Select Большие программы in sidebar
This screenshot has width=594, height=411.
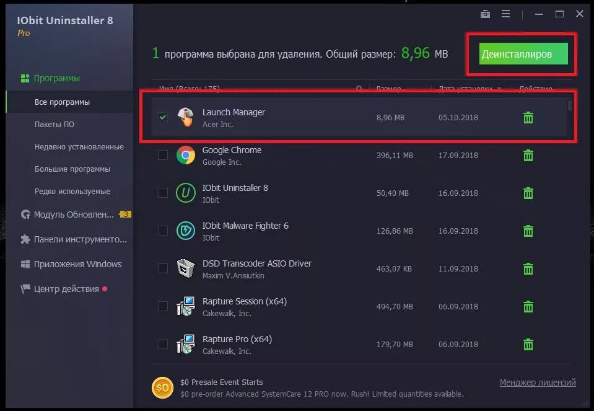(x=72, y=169)
